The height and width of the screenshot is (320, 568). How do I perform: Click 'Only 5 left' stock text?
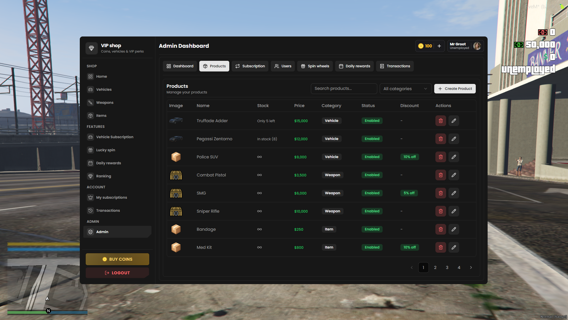(266, 121)
